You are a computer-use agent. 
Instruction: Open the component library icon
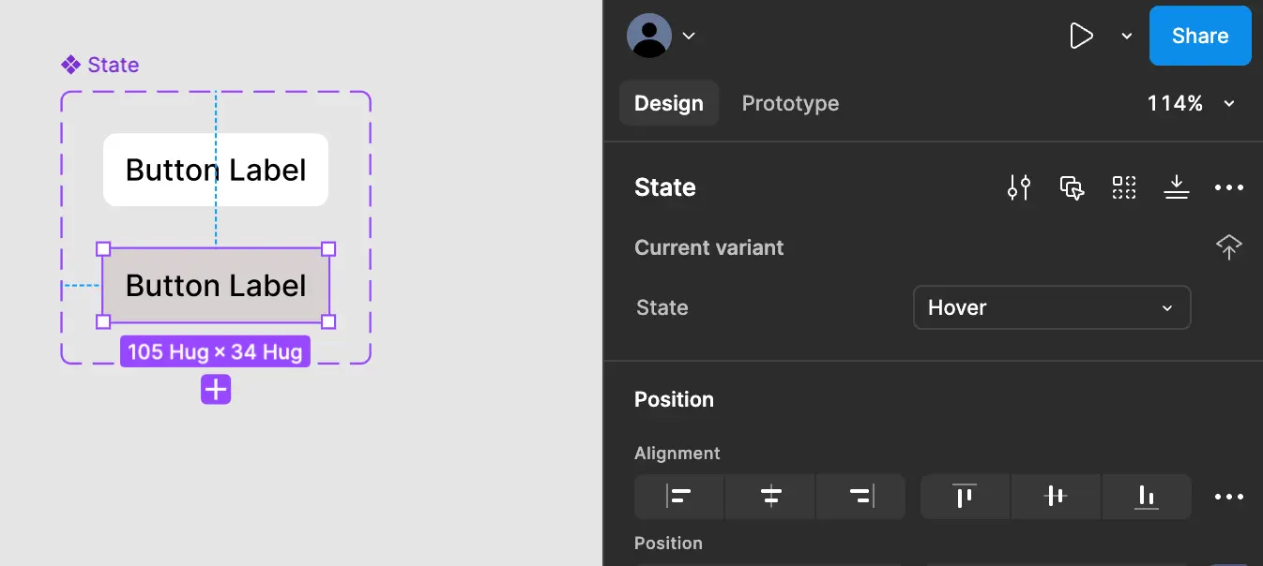click(1124, 187)
